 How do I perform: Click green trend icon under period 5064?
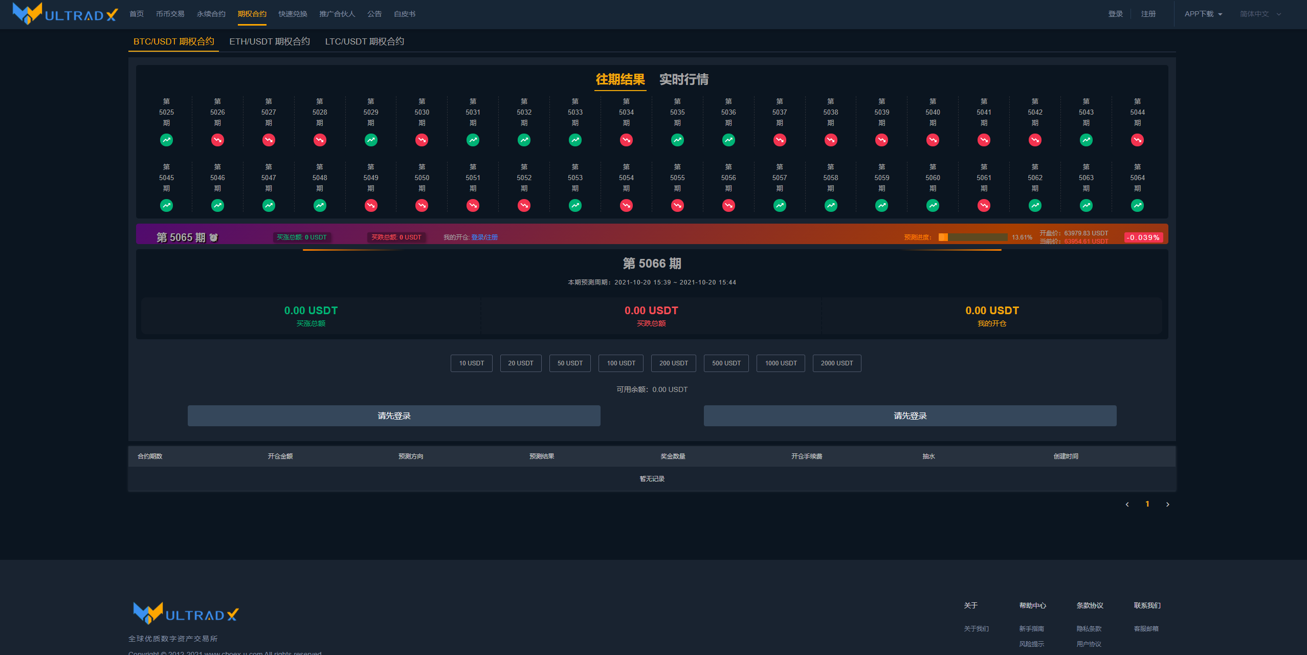(x=1137, y=205)
